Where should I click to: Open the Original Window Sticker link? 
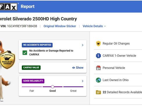pos(60,26)
